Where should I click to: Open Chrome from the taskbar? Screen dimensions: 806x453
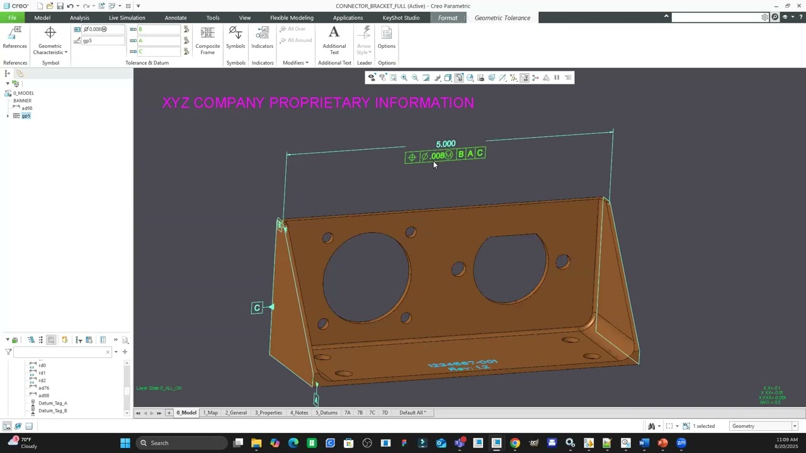(x=515, y=443)
